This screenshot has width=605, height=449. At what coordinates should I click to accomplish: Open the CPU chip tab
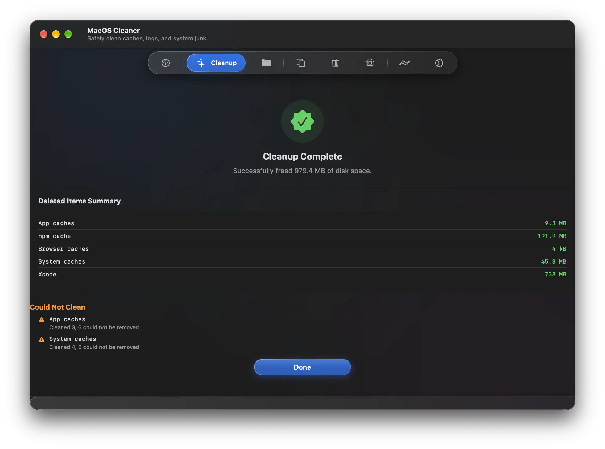(x=370, y=63)
